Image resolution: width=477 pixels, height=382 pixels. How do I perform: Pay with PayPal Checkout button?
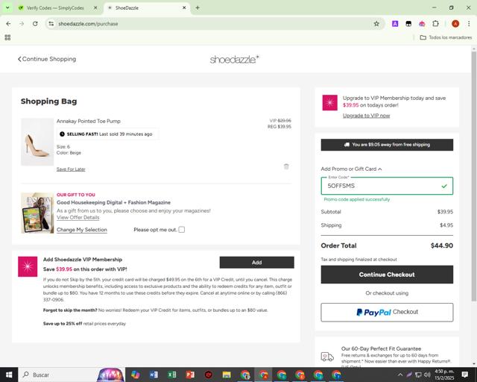[x=387, y=313]
